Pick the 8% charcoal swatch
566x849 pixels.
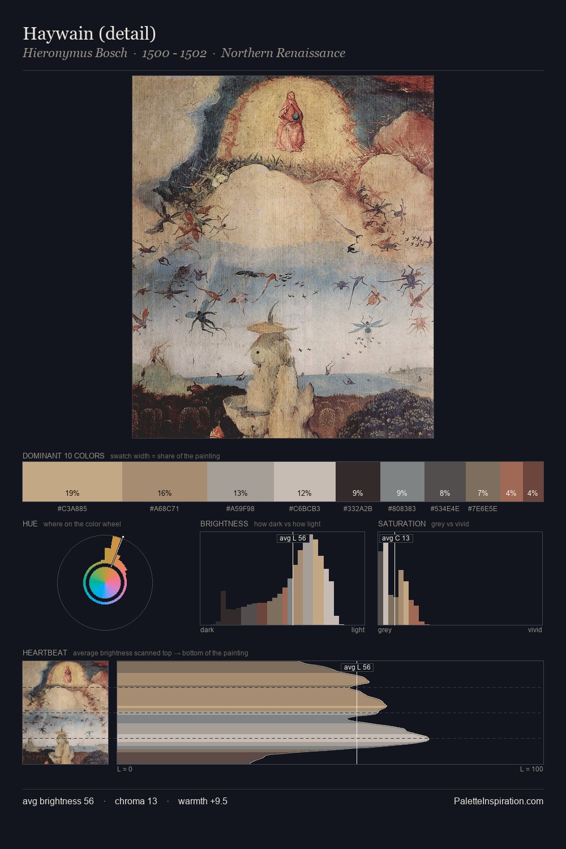[x=445, y=482]
